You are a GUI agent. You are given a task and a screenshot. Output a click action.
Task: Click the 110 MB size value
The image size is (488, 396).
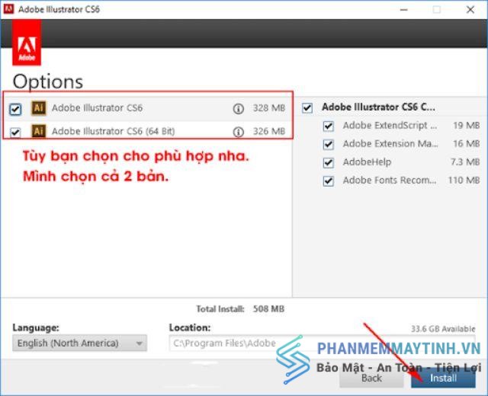pos(464,180)
